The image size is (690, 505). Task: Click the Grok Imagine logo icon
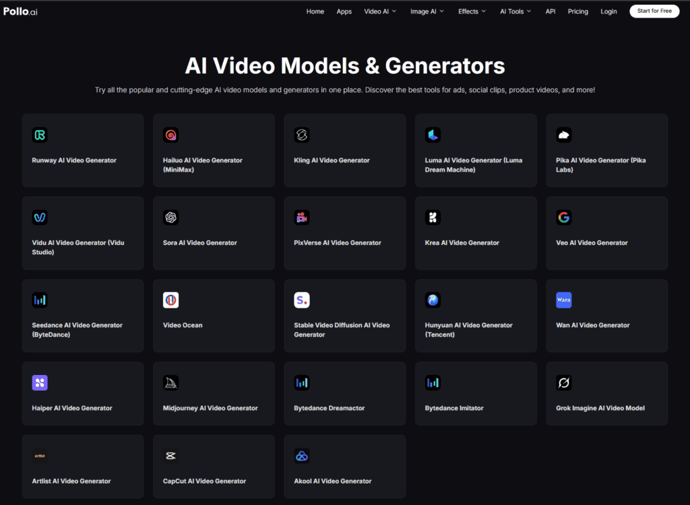pyautogui.click(x=564, y=382)
